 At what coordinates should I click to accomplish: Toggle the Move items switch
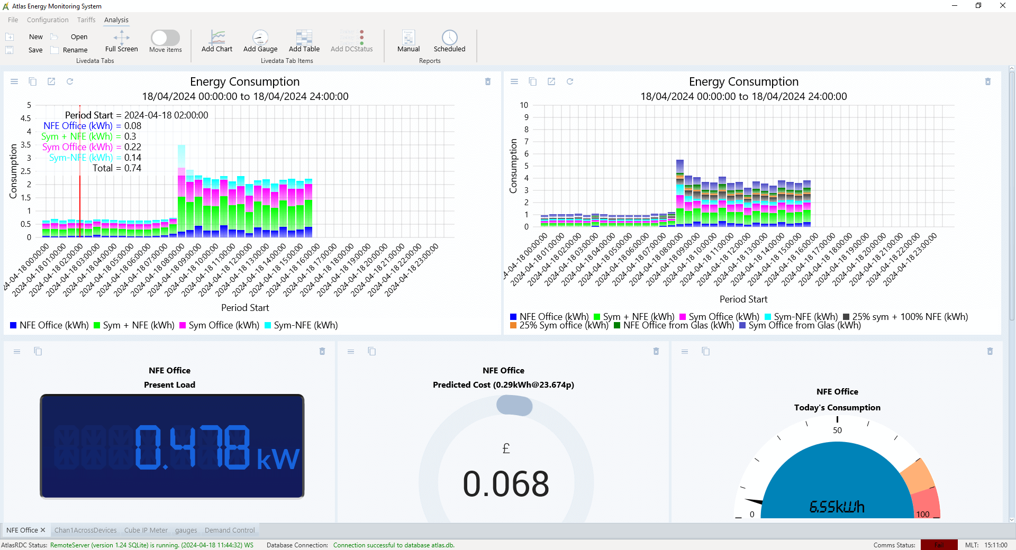[165, 38]
